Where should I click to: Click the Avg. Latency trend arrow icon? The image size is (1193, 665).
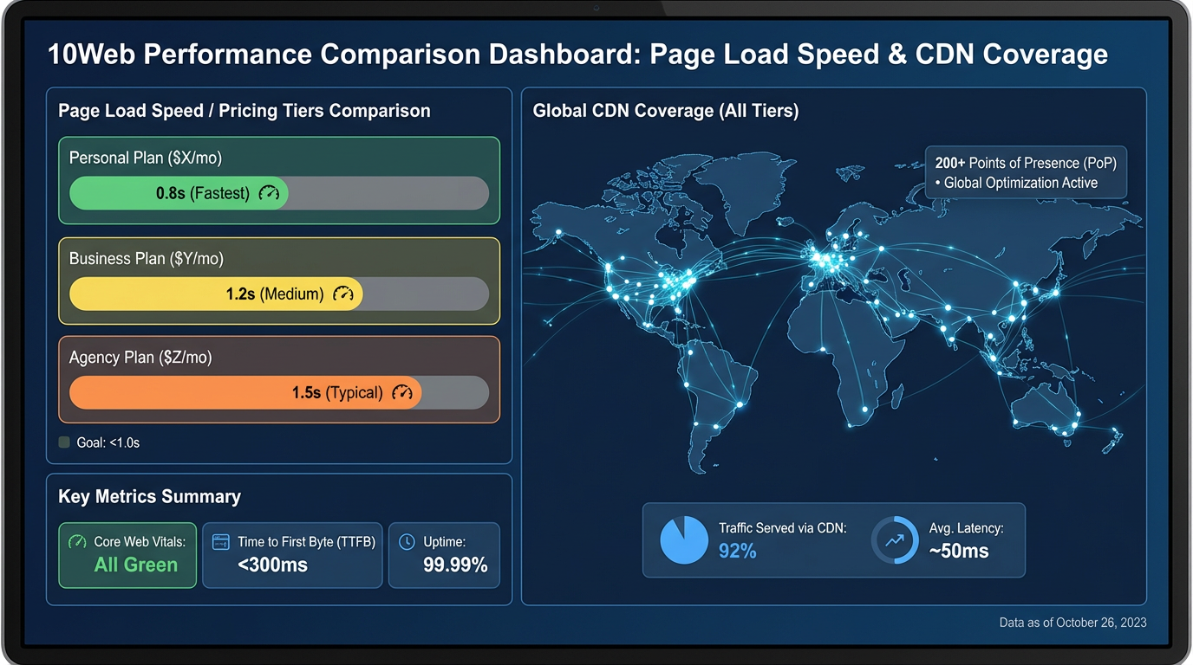(894, 539)
